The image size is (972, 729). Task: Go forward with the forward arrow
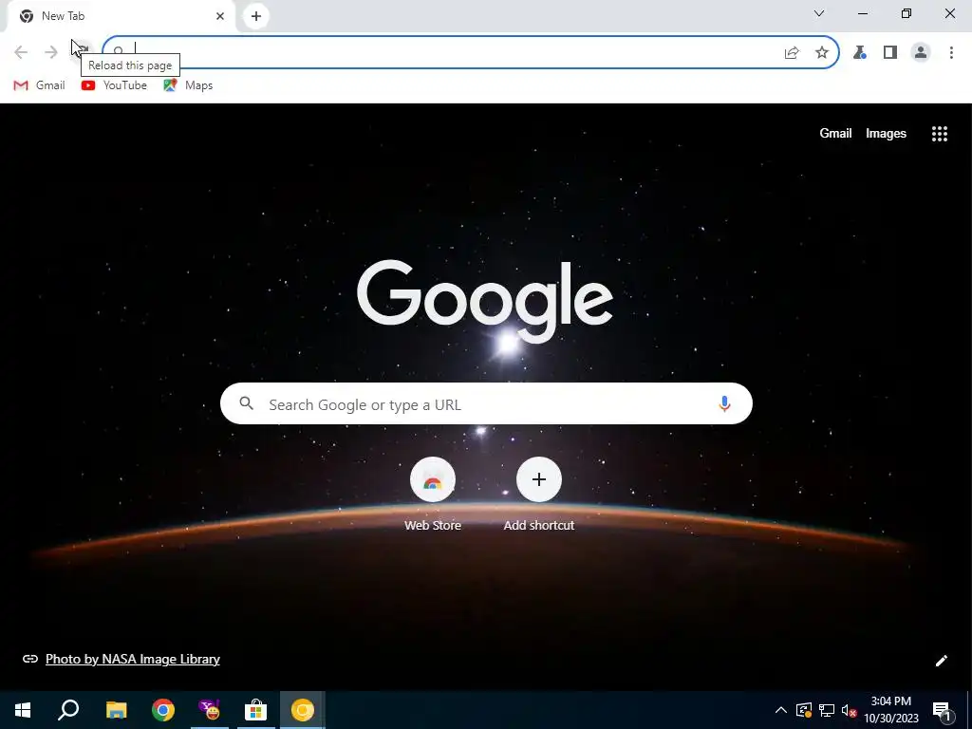click(51, 52)
